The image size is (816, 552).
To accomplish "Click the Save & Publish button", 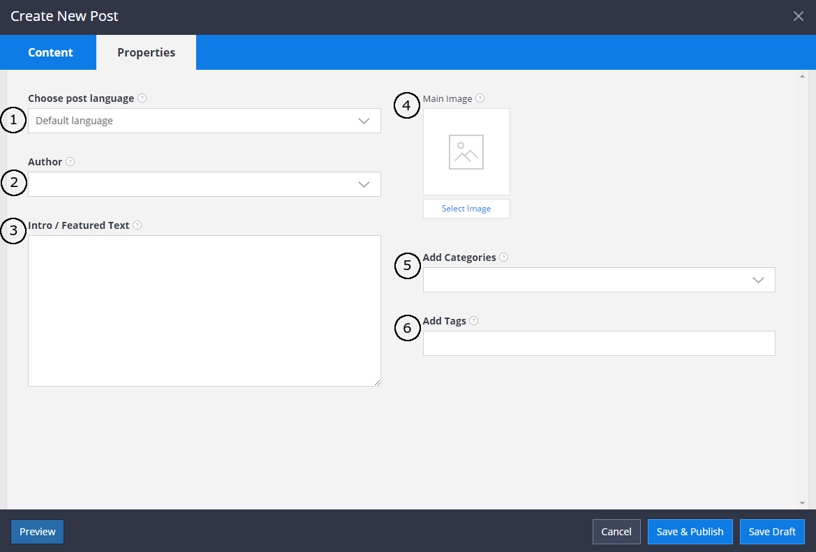I will tap(690, 531).
